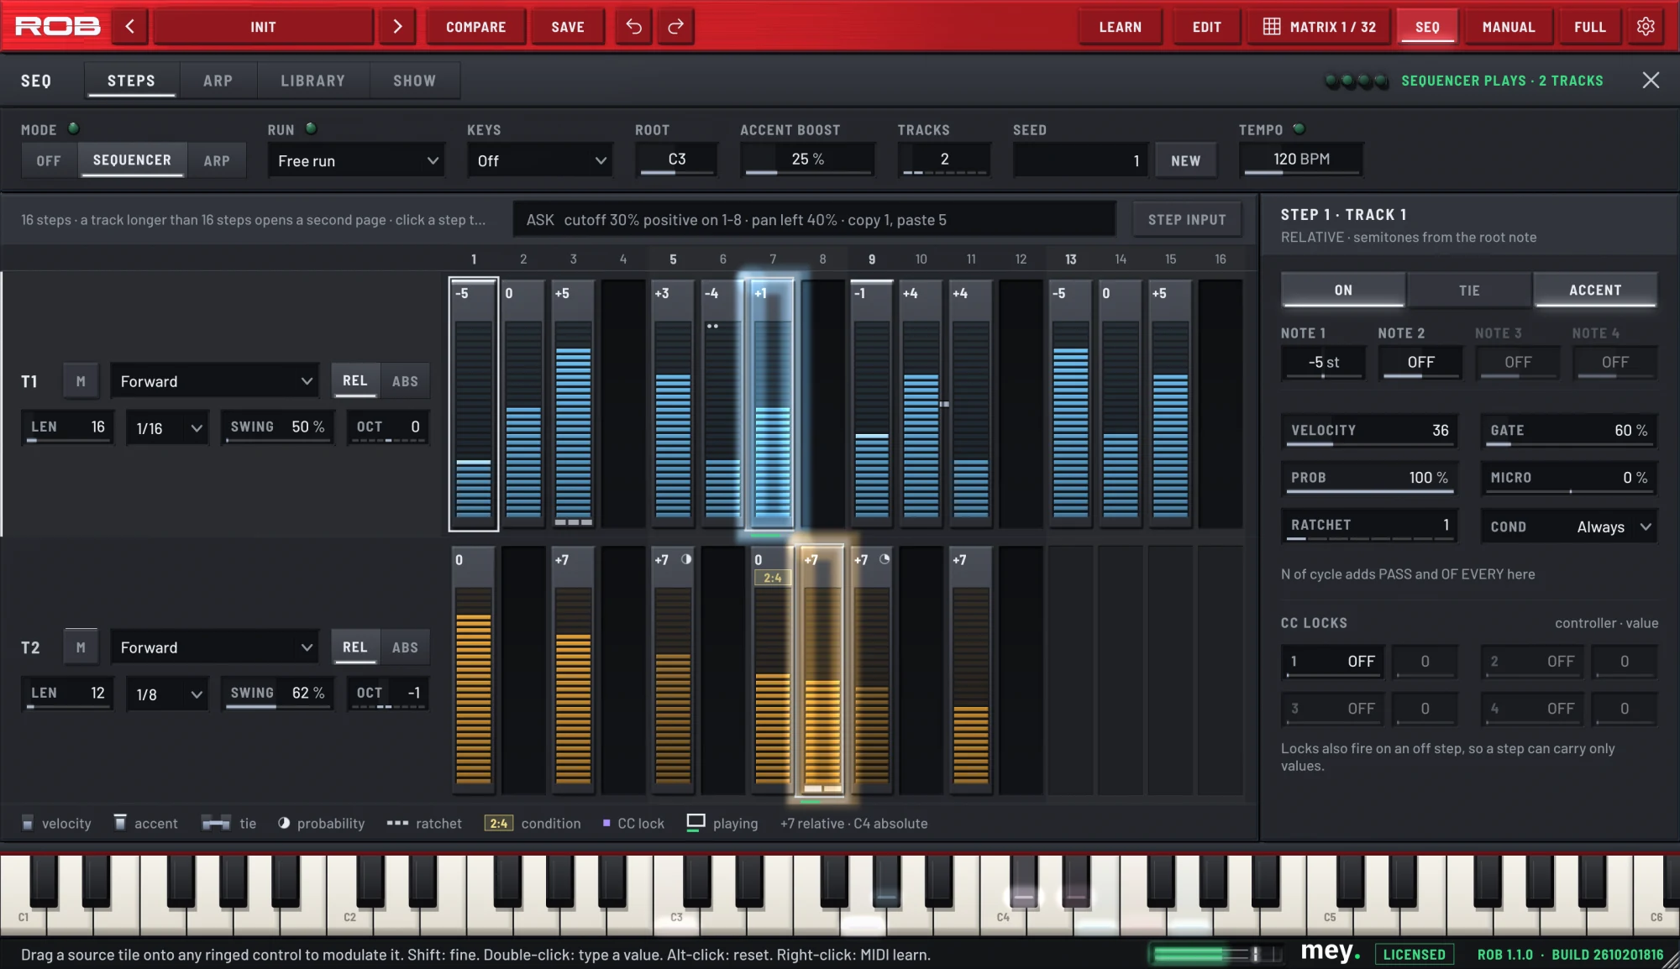The image size is (1680, 969).
Task: Mute track T1
Action: [81, 381]
